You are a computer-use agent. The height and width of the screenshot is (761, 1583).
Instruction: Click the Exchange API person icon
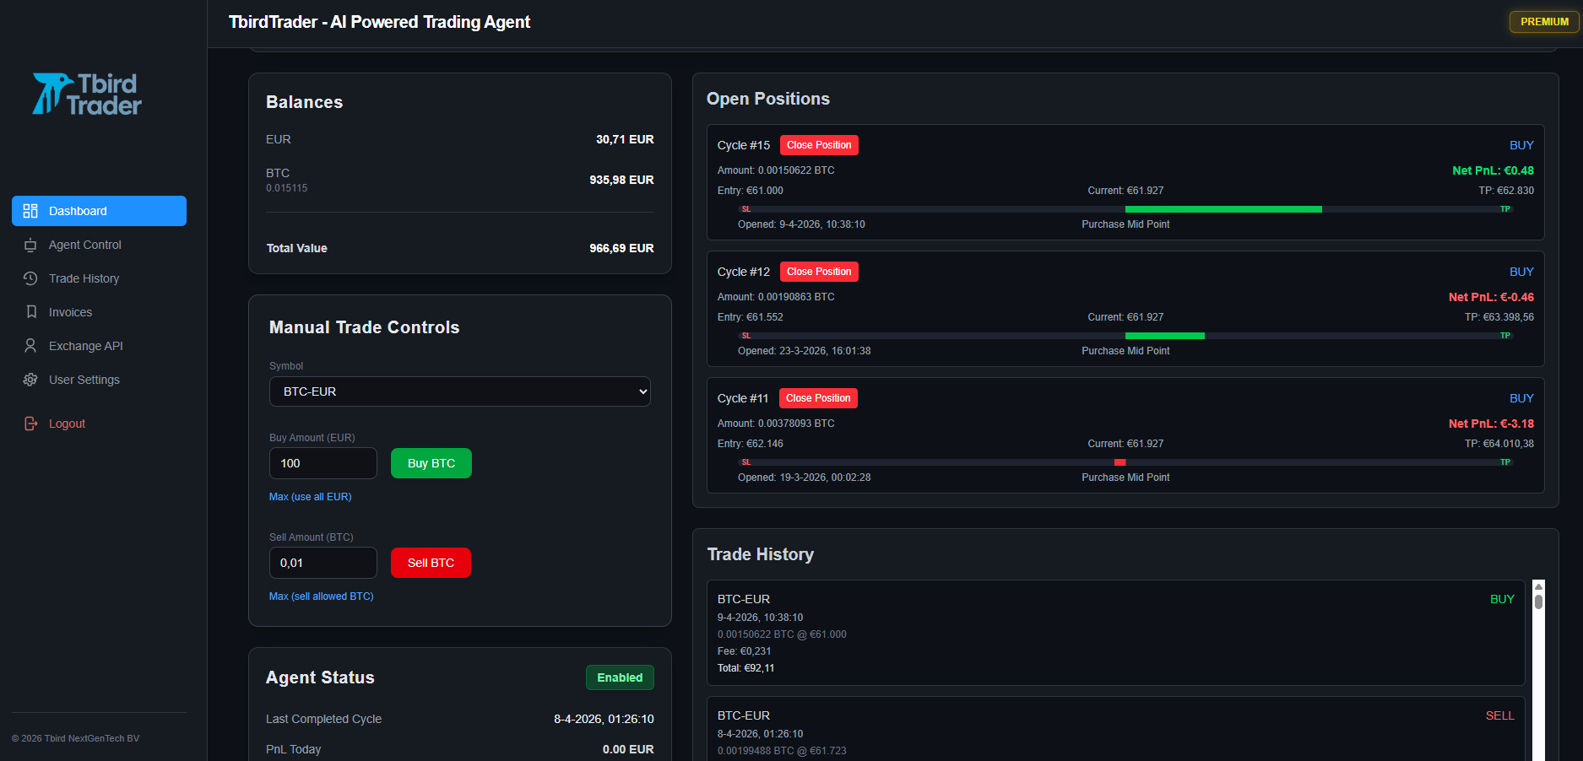coord(30,346)
